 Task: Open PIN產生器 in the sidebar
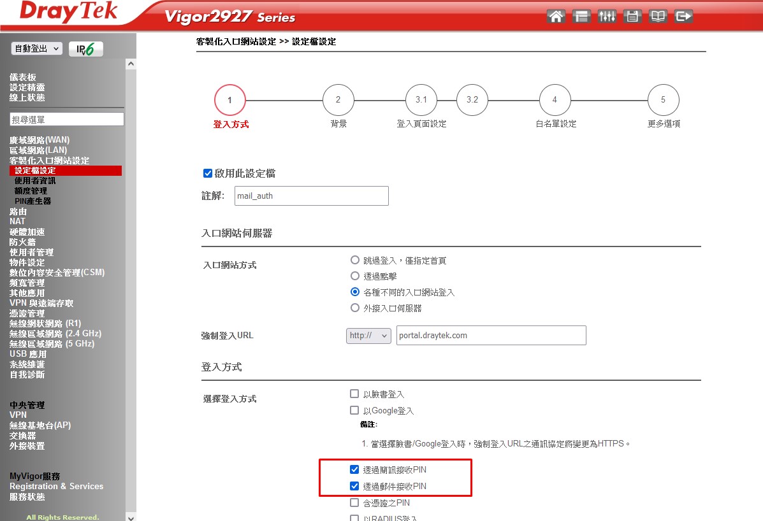[33, 201]
